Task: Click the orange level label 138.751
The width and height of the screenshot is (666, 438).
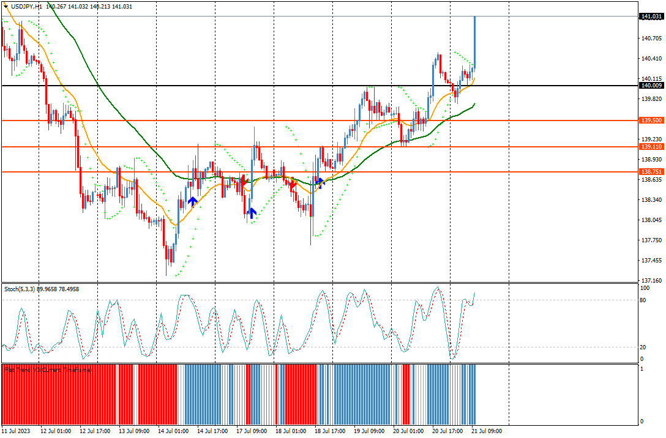Action: [x=651, y=172]
